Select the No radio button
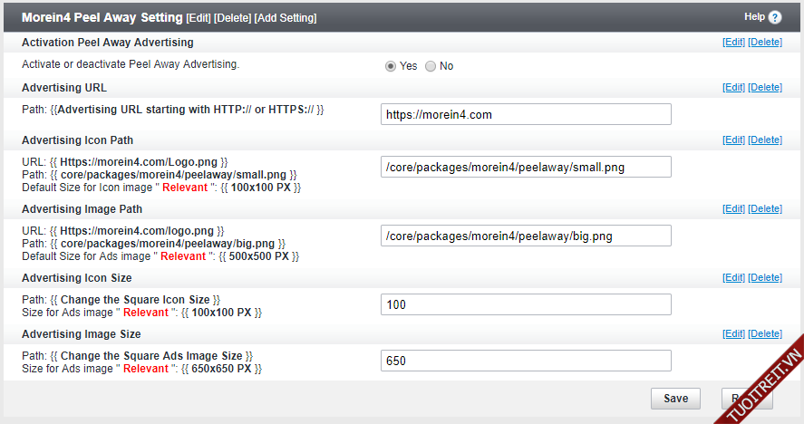 [431, 66]
